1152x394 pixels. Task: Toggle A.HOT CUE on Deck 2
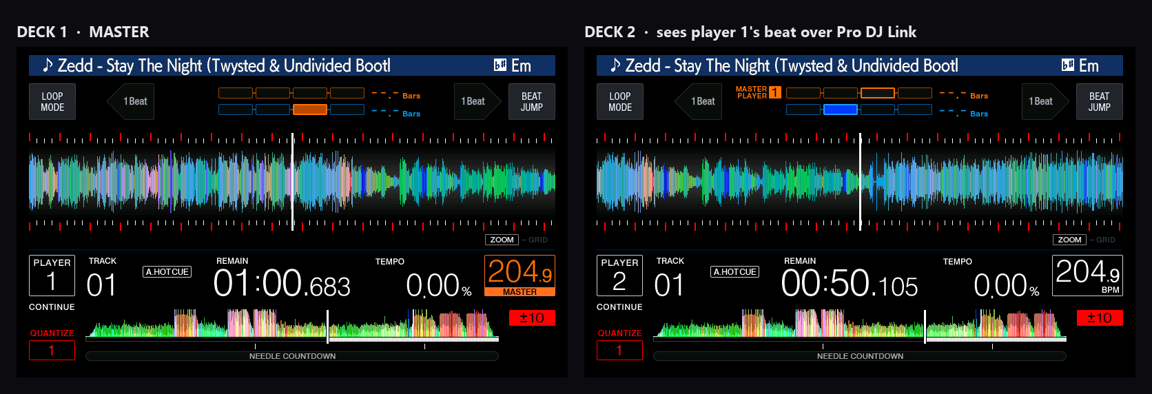735,272
